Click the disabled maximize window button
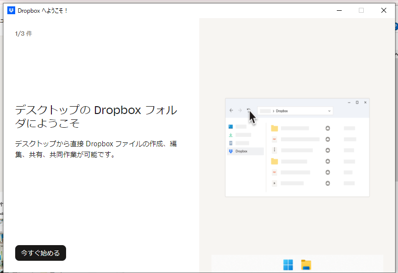 tap(361, 10)
